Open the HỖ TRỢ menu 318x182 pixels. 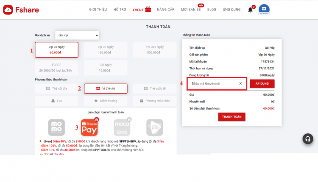120,9
